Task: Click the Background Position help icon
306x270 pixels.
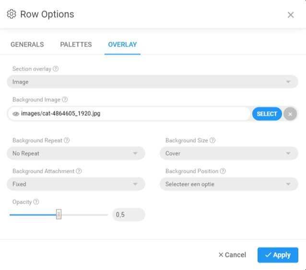Action: coord(223,172)
